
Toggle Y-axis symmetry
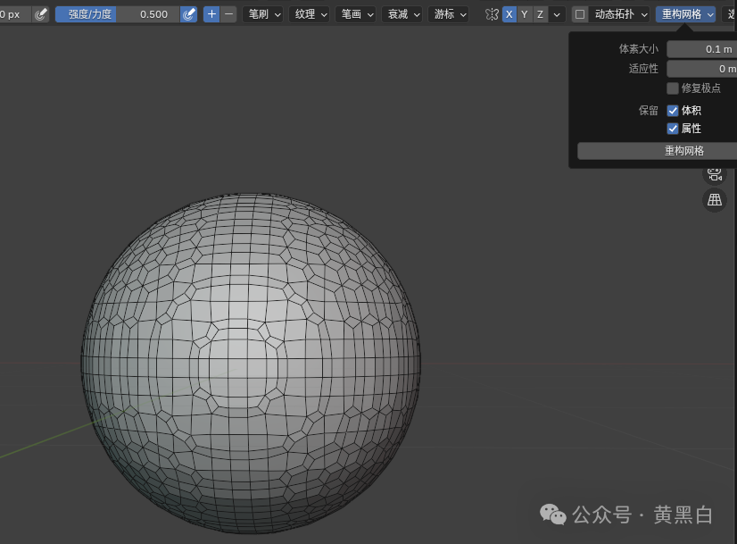pyautogui.click(x=525, y=14)
